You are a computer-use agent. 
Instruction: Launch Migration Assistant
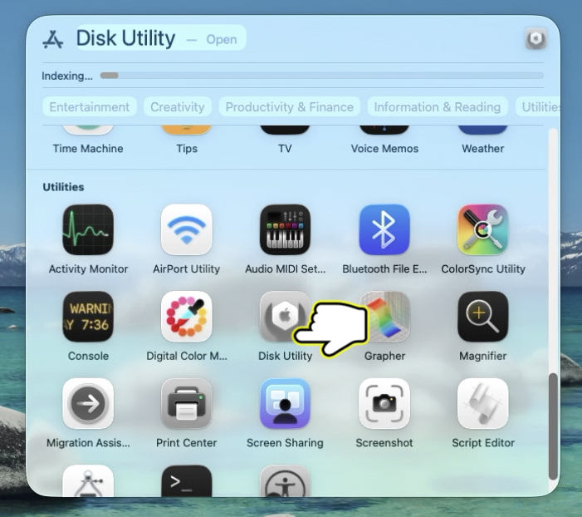[x=88, y=404]
